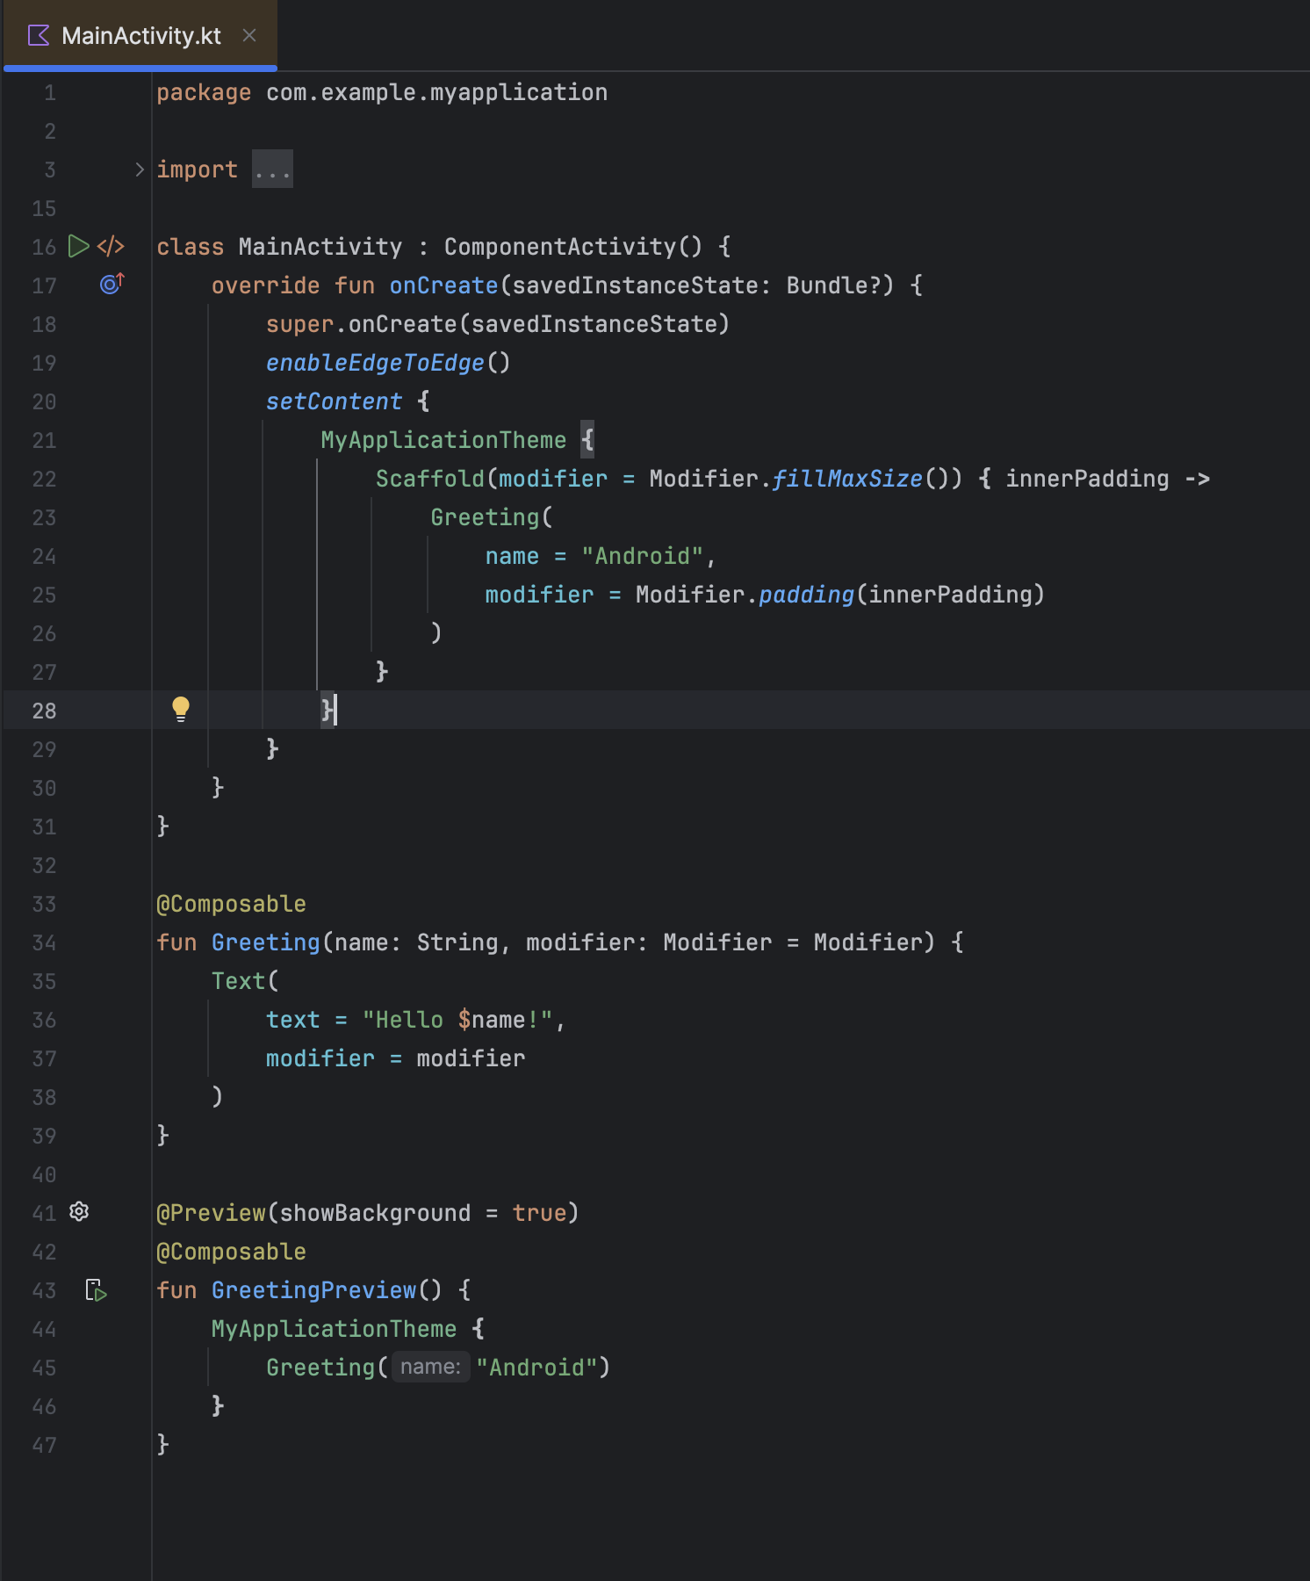Click the closing brace on line 28
1310x1581 pixels.
click(327, 709)
